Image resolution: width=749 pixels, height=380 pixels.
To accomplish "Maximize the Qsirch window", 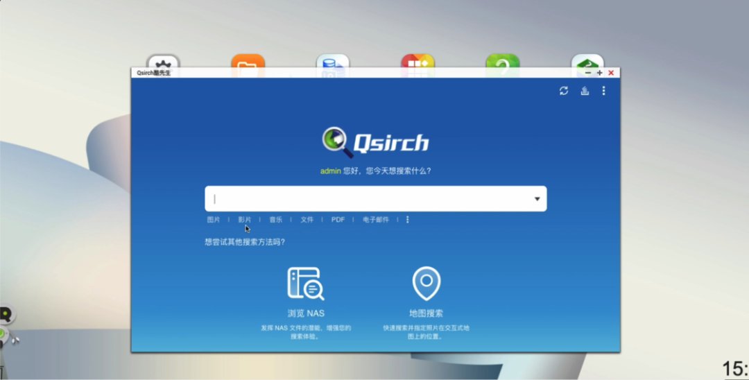I will pos(599,73).
